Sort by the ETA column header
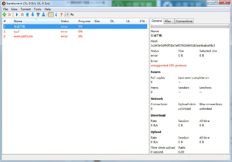The image size is (232, 162). tap(143, 21)
